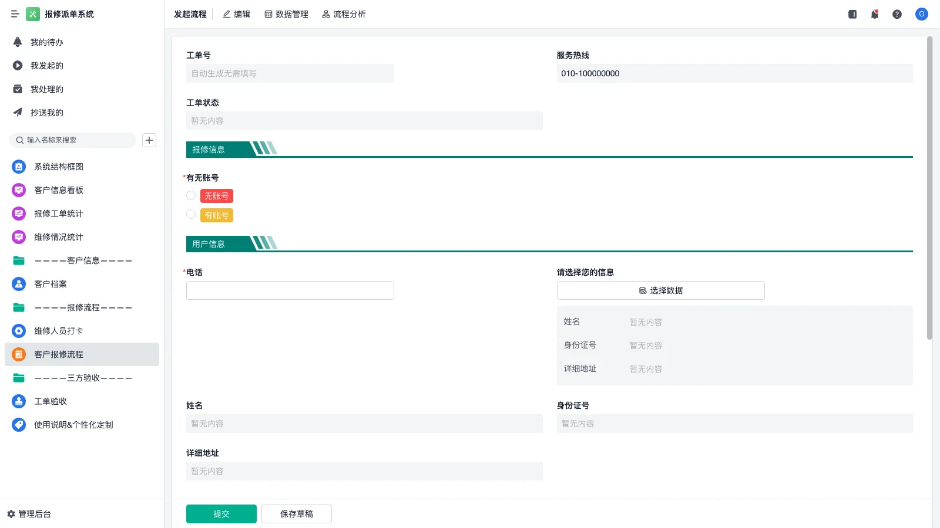Viewport: 940px width, 528px height.
Task: Toggle the sidebar collapse icon
Action: [15, 14]
